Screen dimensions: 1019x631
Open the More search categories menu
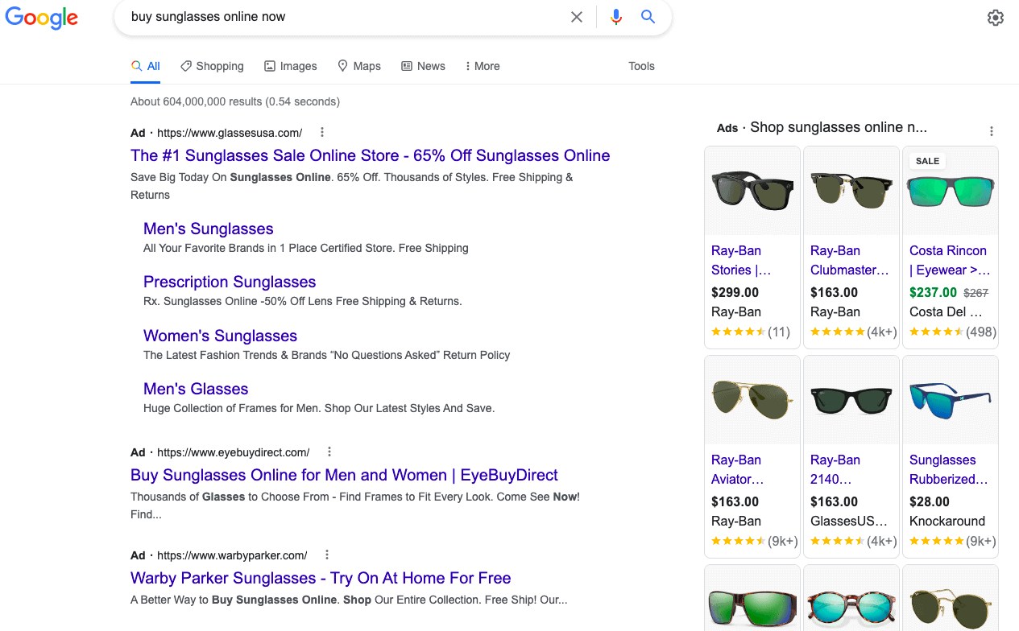coord(482,66)
